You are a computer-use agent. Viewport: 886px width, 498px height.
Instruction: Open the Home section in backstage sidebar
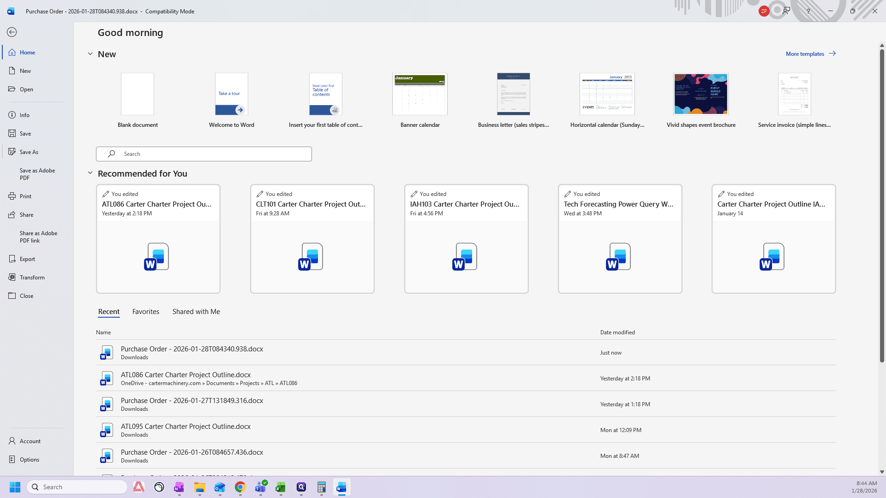[37, 53]
